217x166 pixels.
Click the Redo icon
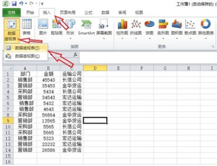coord(32,3)
